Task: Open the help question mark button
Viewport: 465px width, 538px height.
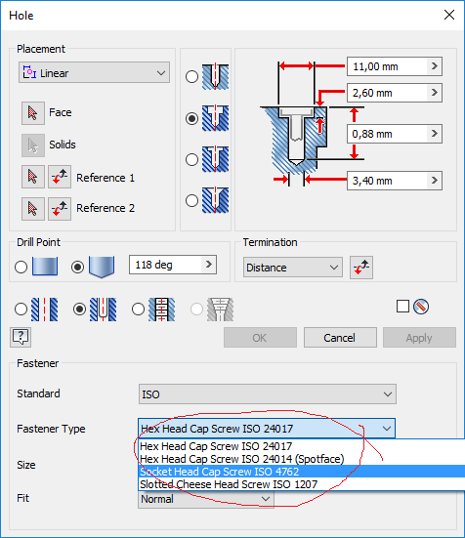Action: point(21,337)
